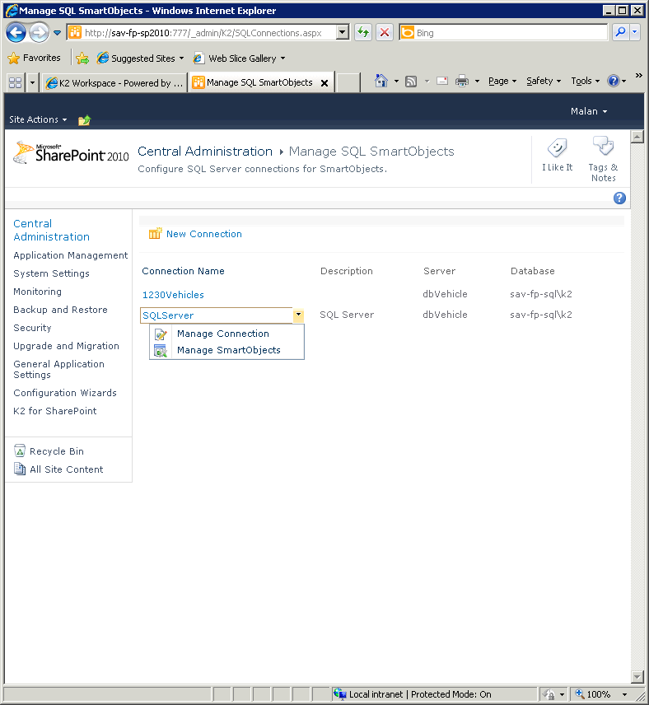
Task: Click the Navigate Up folder icon
Action: [x=85, y=120]
